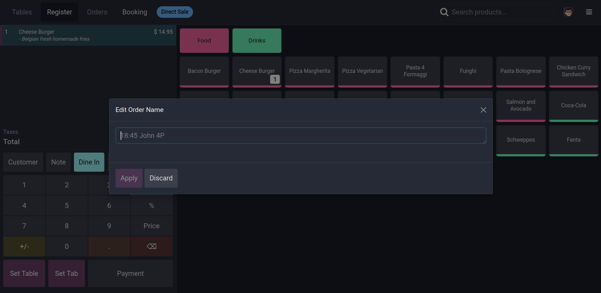Screen dimensions: 601x293
Task: Select the Drinks category filter
Action: pos(257,41)
